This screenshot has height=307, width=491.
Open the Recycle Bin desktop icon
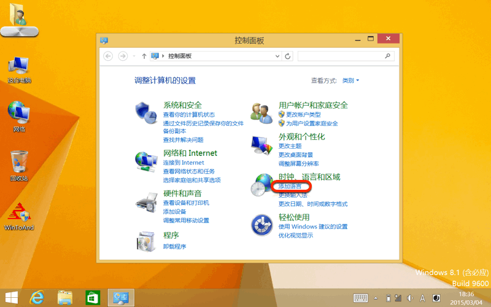(x=20, y=163)
